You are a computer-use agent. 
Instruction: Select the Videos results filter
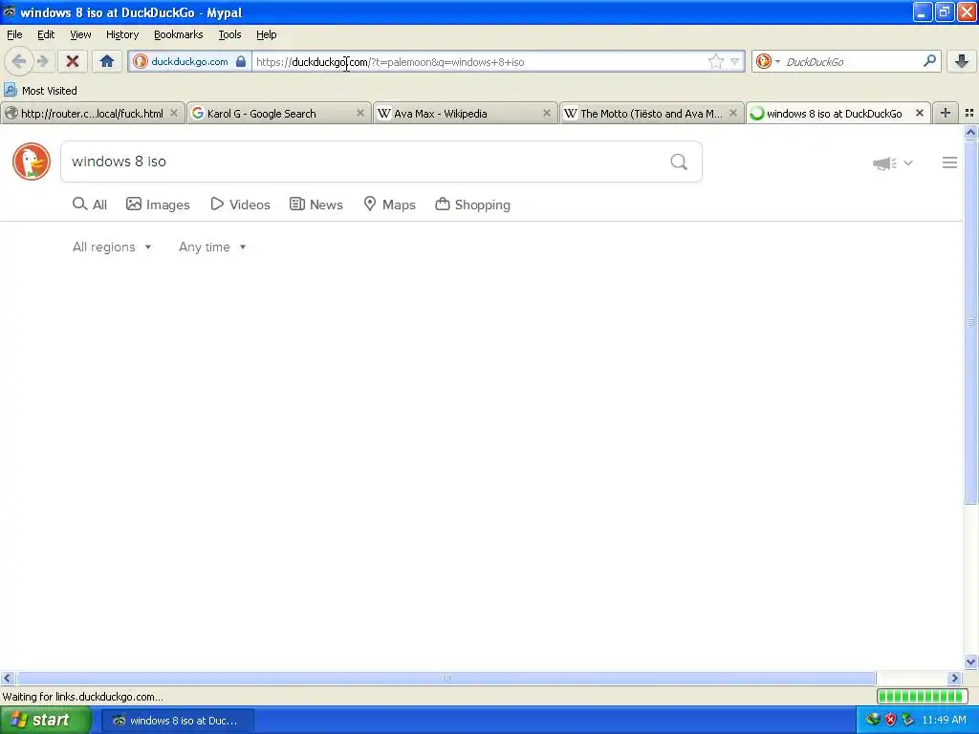click(x=240, y=205)
